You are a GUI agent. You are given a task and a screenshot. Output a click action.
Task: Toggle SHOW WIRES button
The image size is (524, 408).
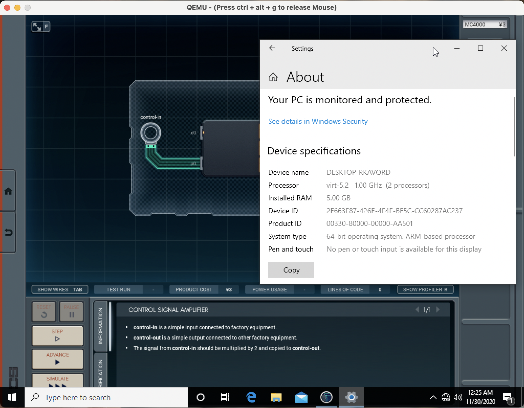pyautogui.click(x=60, y=290)
